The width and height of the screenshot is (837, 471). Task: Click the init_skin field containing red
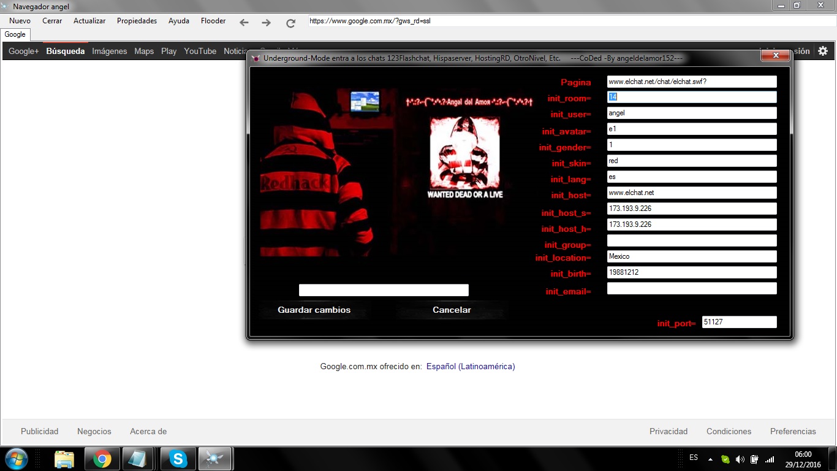click(692, 161)
